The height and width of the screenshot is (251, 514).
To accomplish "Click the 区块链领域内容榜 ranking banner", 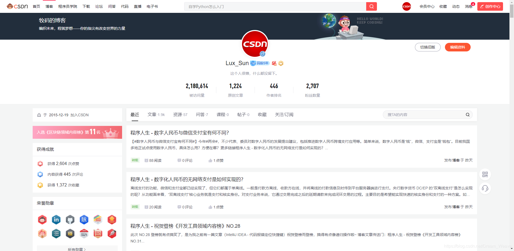I will pyautogui.click(x=77, y=132).
